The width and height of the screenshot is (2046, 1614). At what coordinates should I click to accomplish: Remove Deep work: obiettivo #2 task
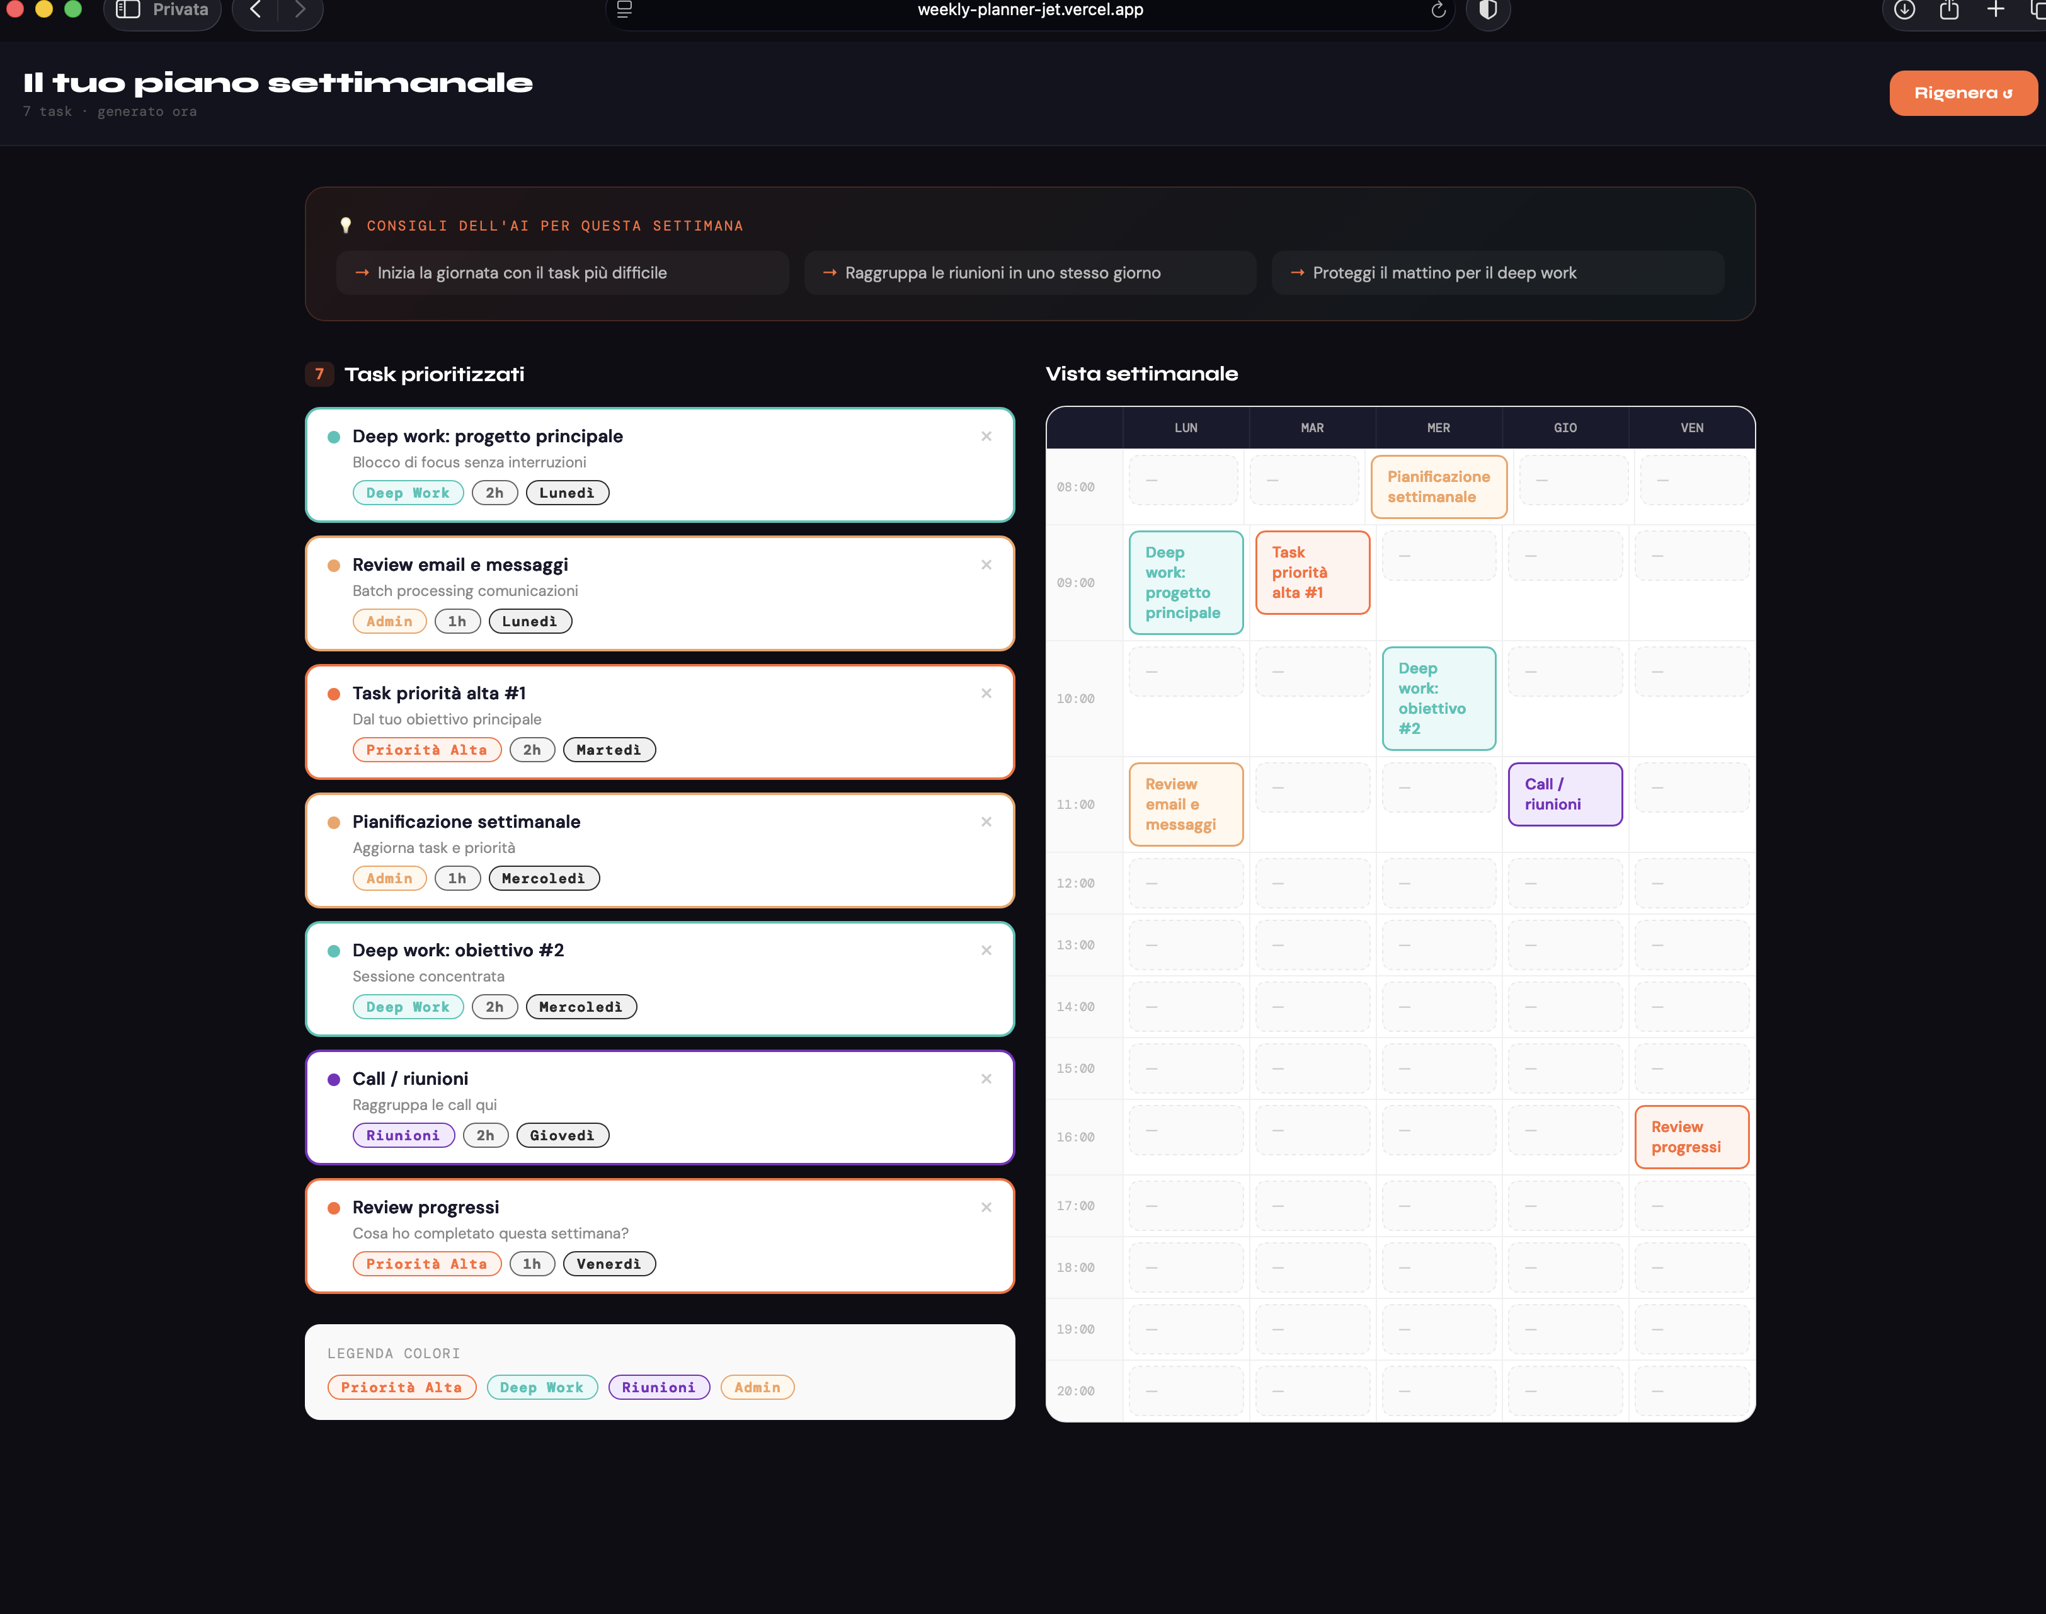pyautogui.click(x=986, y=951)
